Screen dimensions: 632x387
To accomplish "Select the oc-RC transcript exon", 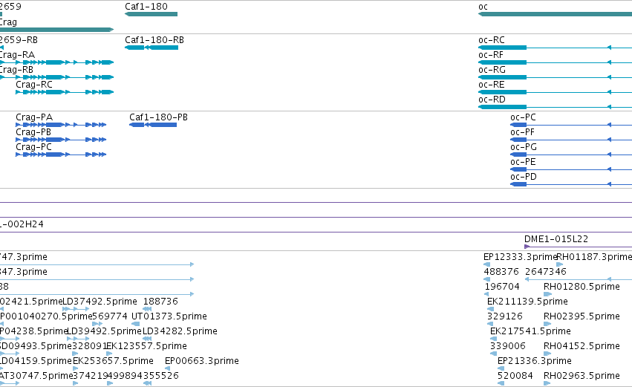I will (x=502, y=48).
